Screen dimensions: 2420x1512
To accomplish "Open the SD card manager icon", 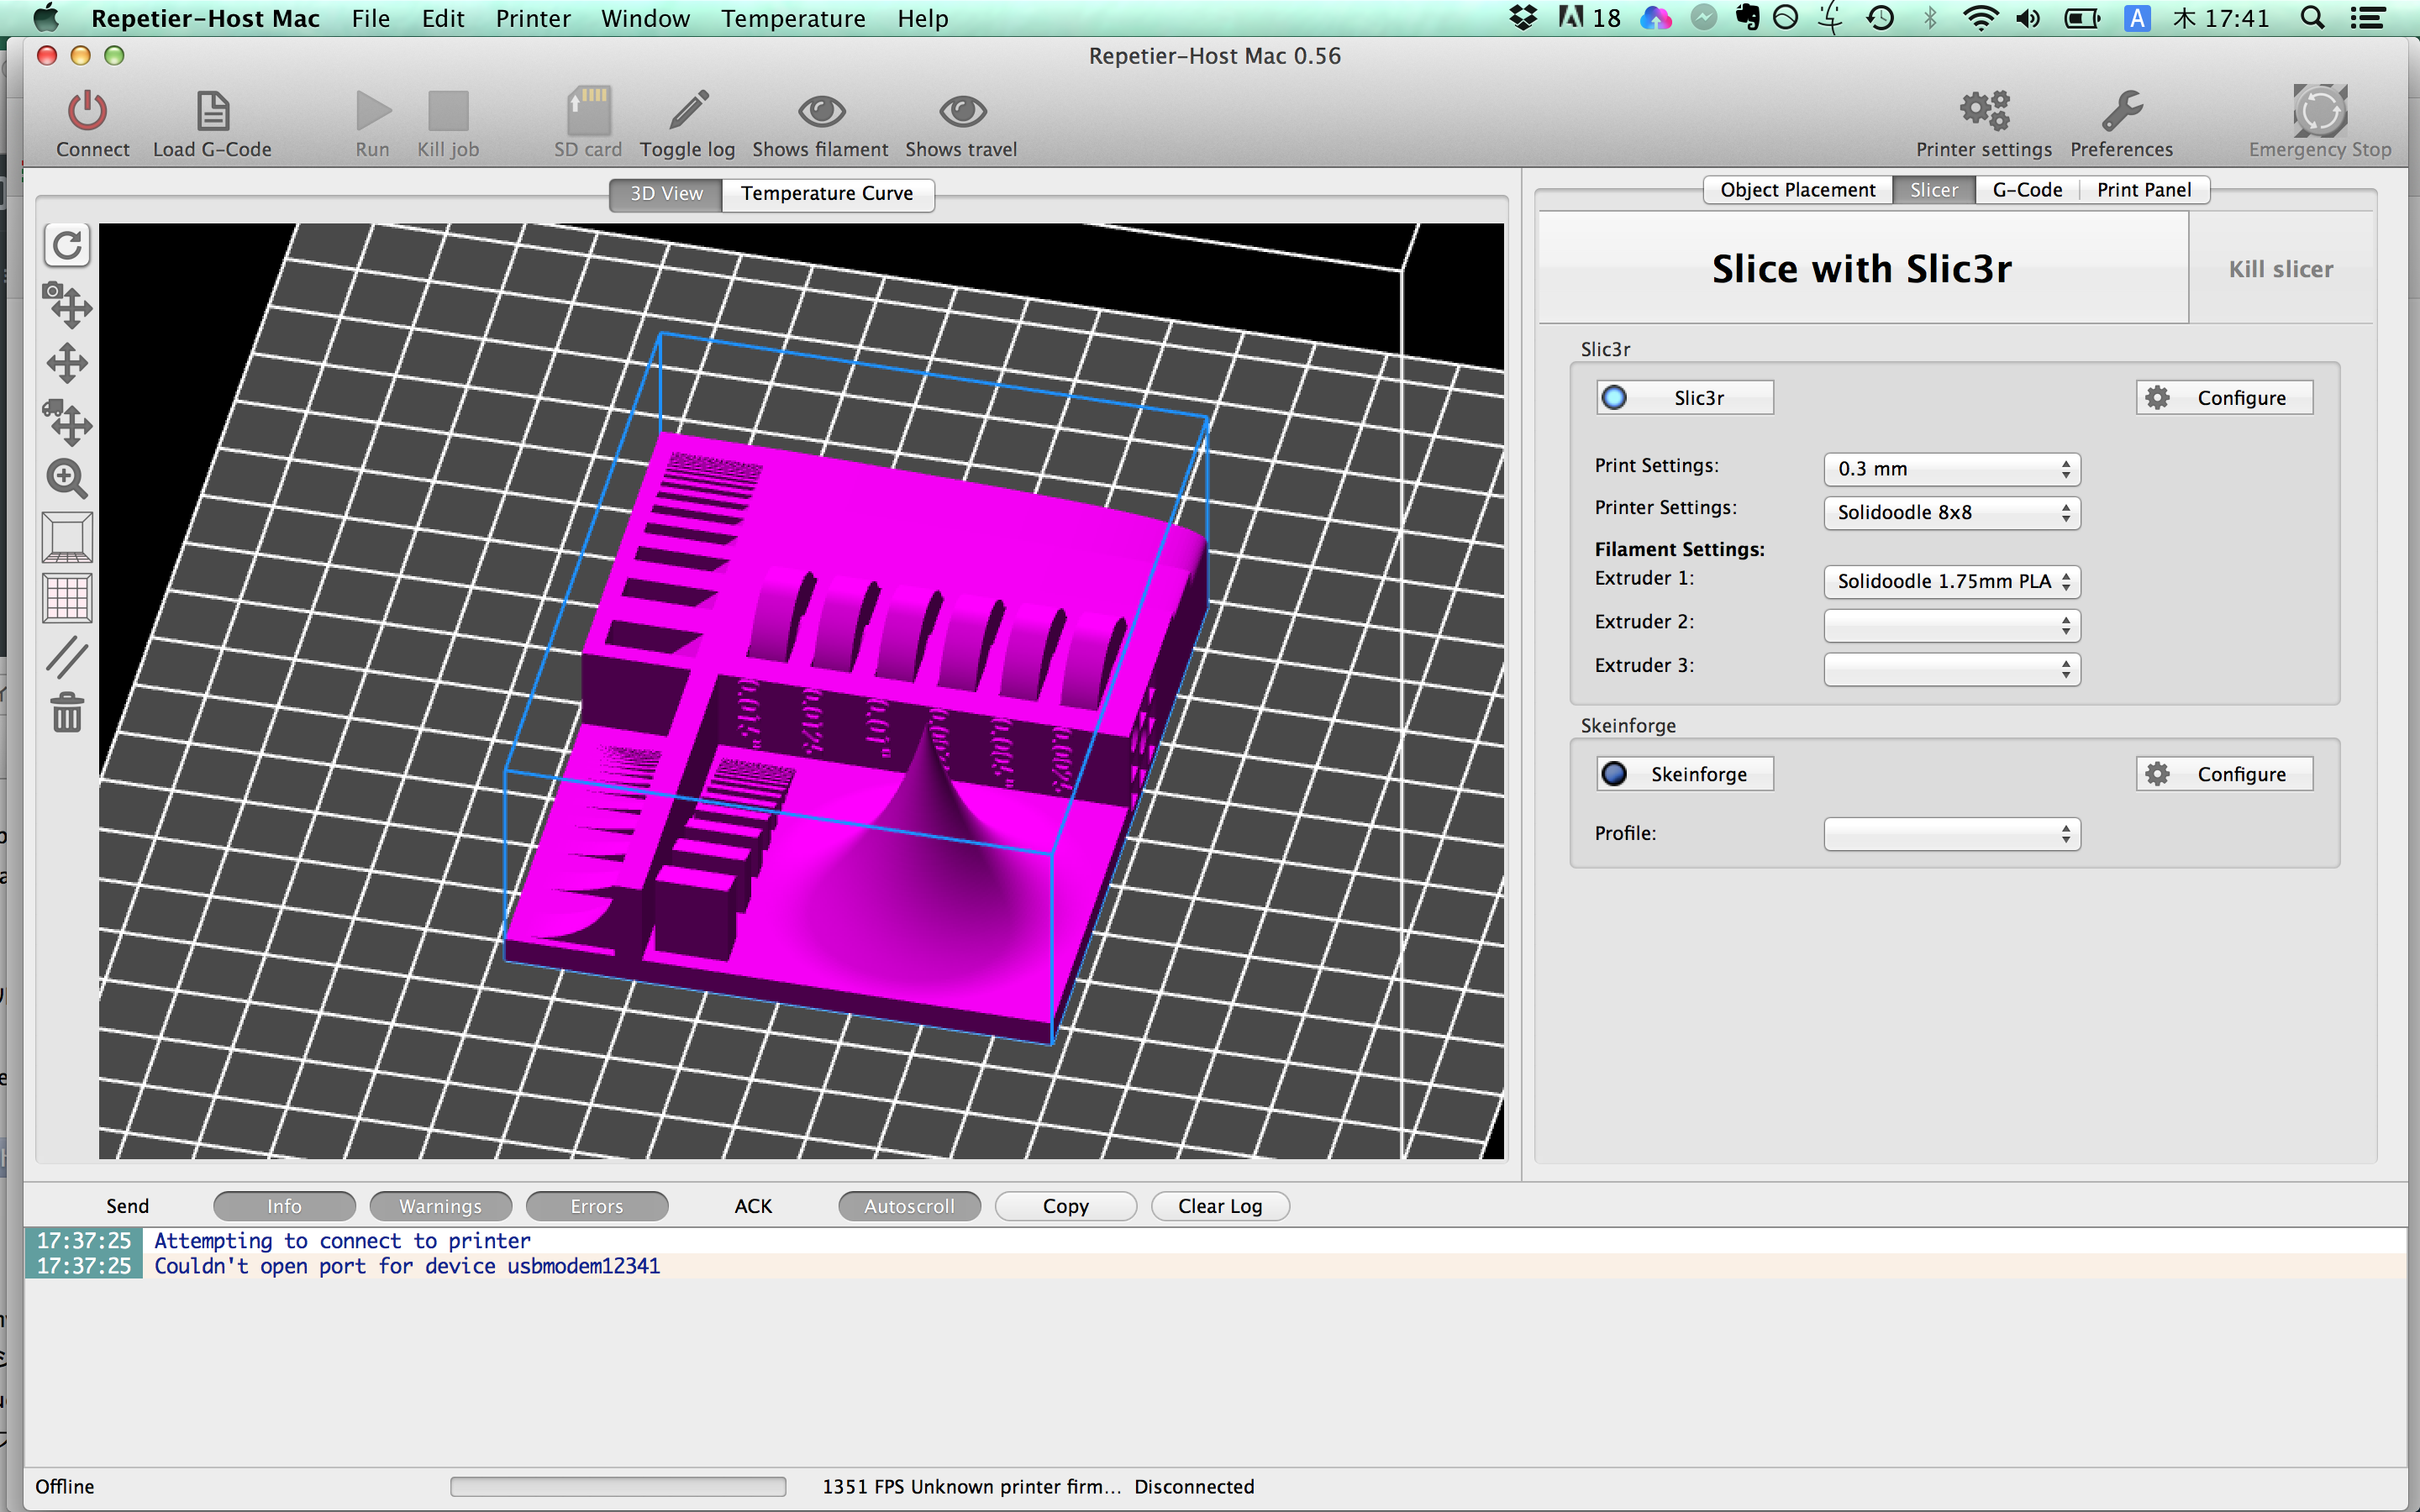I will pos(589,110).
